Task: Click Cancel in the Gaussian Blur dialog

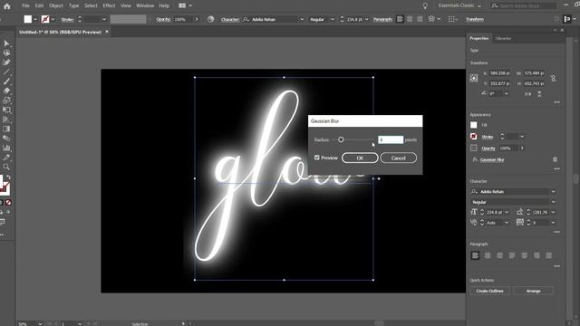Action: (x=399, y=158)
